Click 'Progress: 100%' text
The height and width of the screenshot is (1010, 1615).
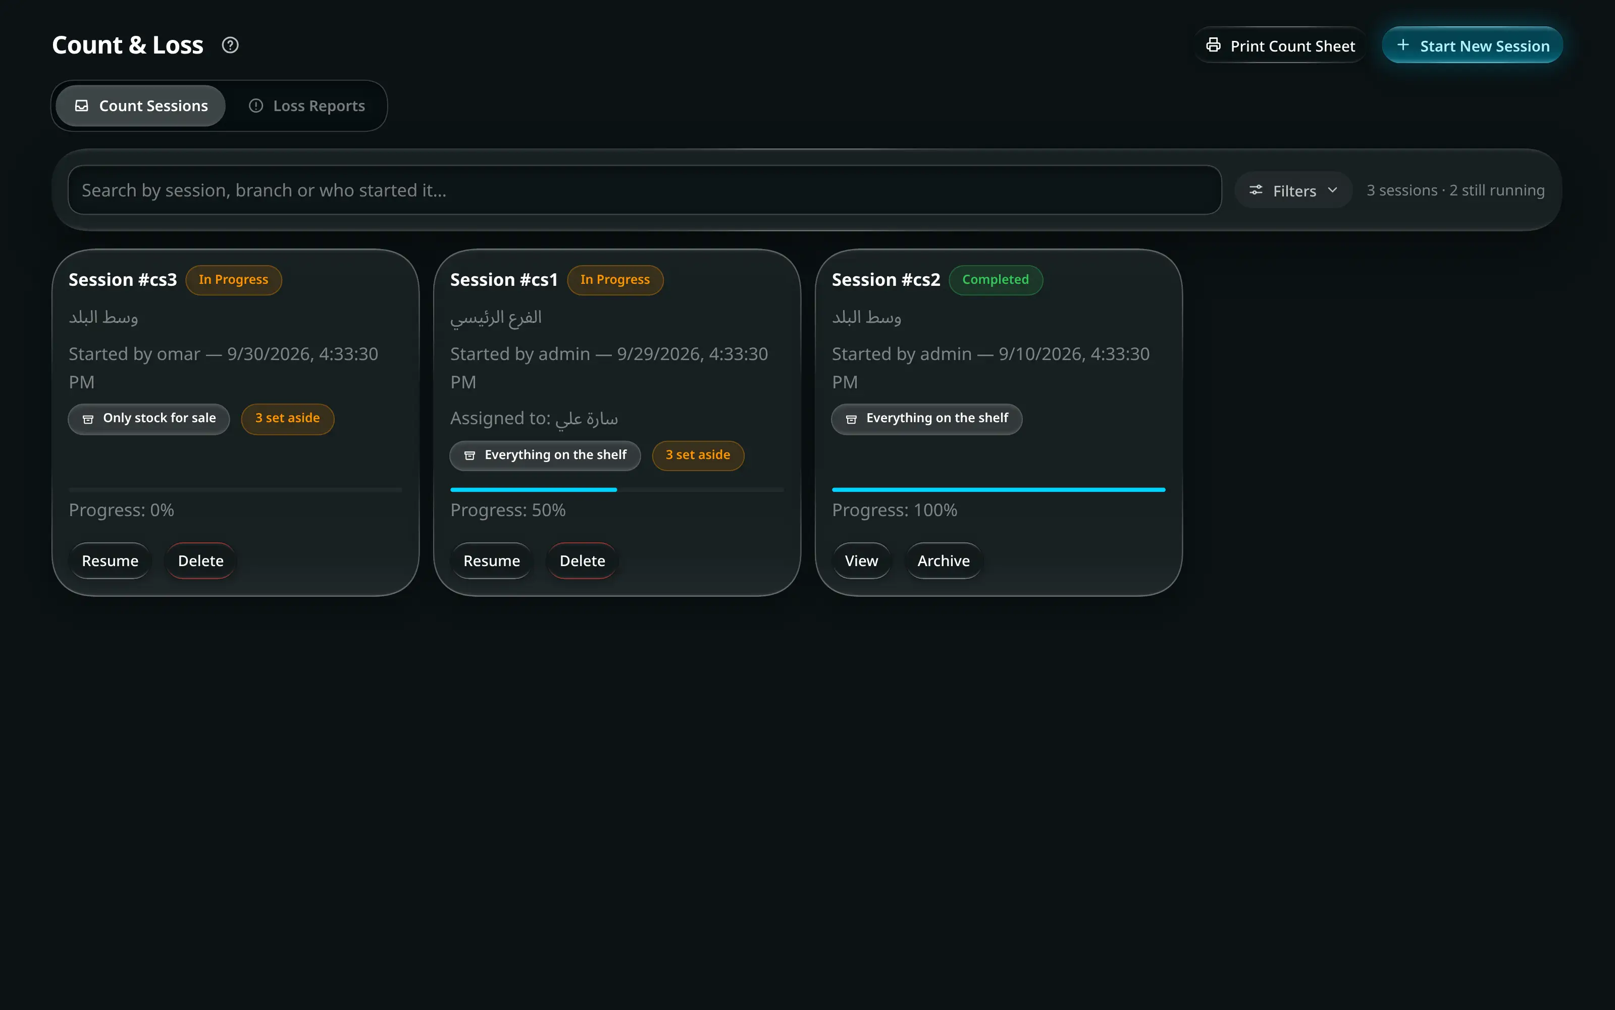pos(895,511)
